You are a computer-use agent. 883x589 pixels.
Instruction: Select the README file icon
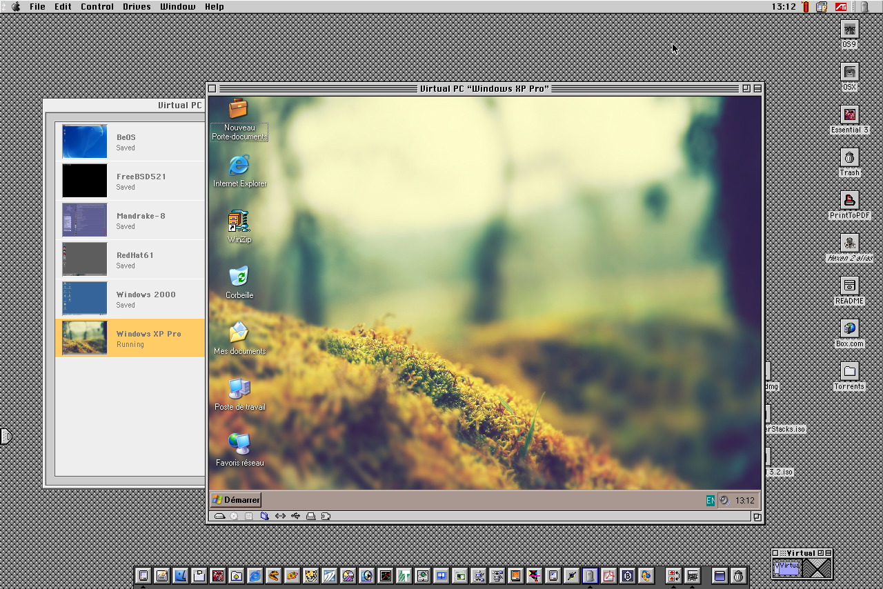[x=849, y=290]
